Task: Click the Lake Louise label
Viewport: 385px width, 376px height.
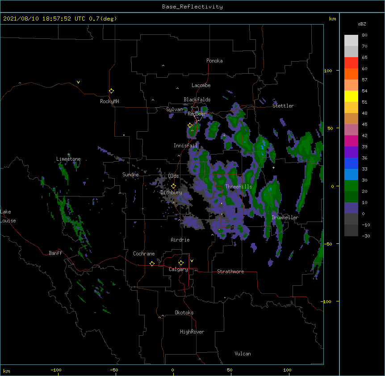Action: pos(8,216)
